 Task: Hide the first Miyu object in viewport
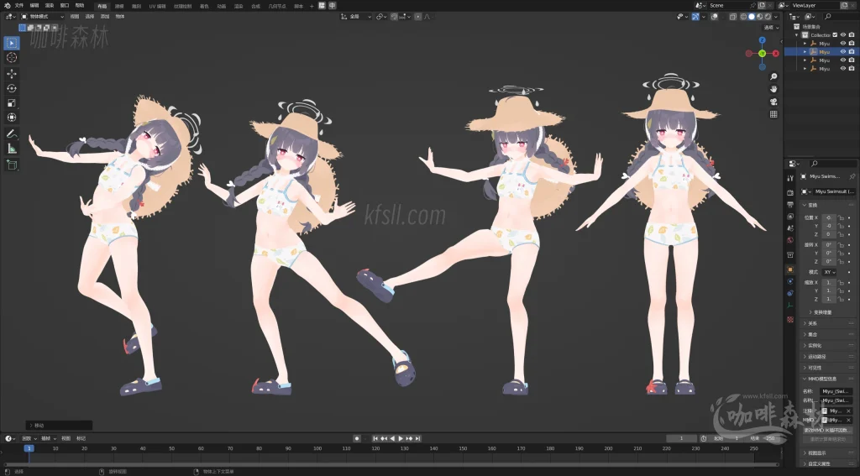coord(843,44)
